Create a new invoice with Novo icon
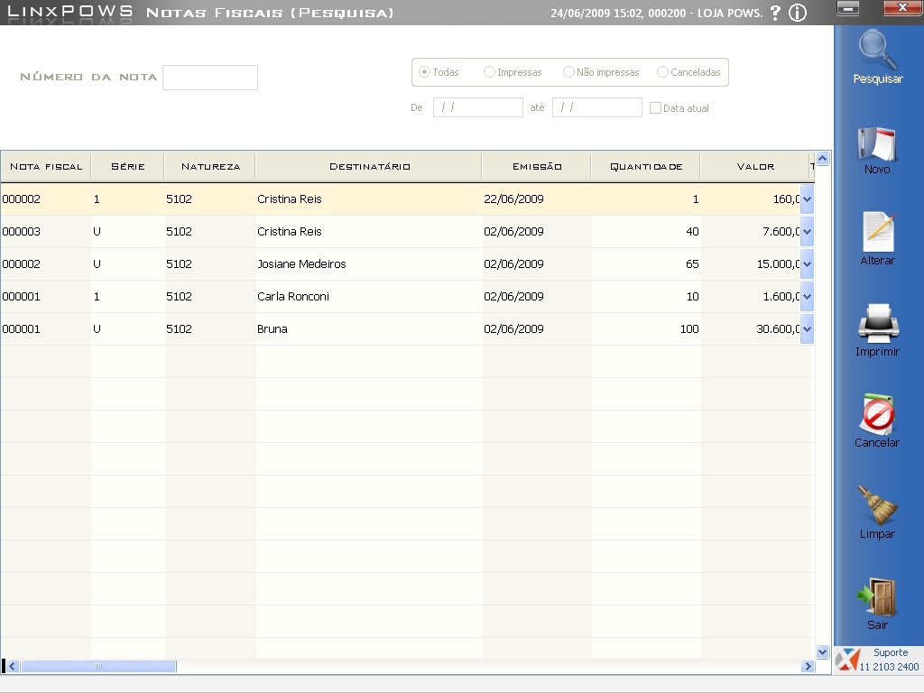Image resolution: width=924 pixels, height=693 pixels. (x=877, y=144)
